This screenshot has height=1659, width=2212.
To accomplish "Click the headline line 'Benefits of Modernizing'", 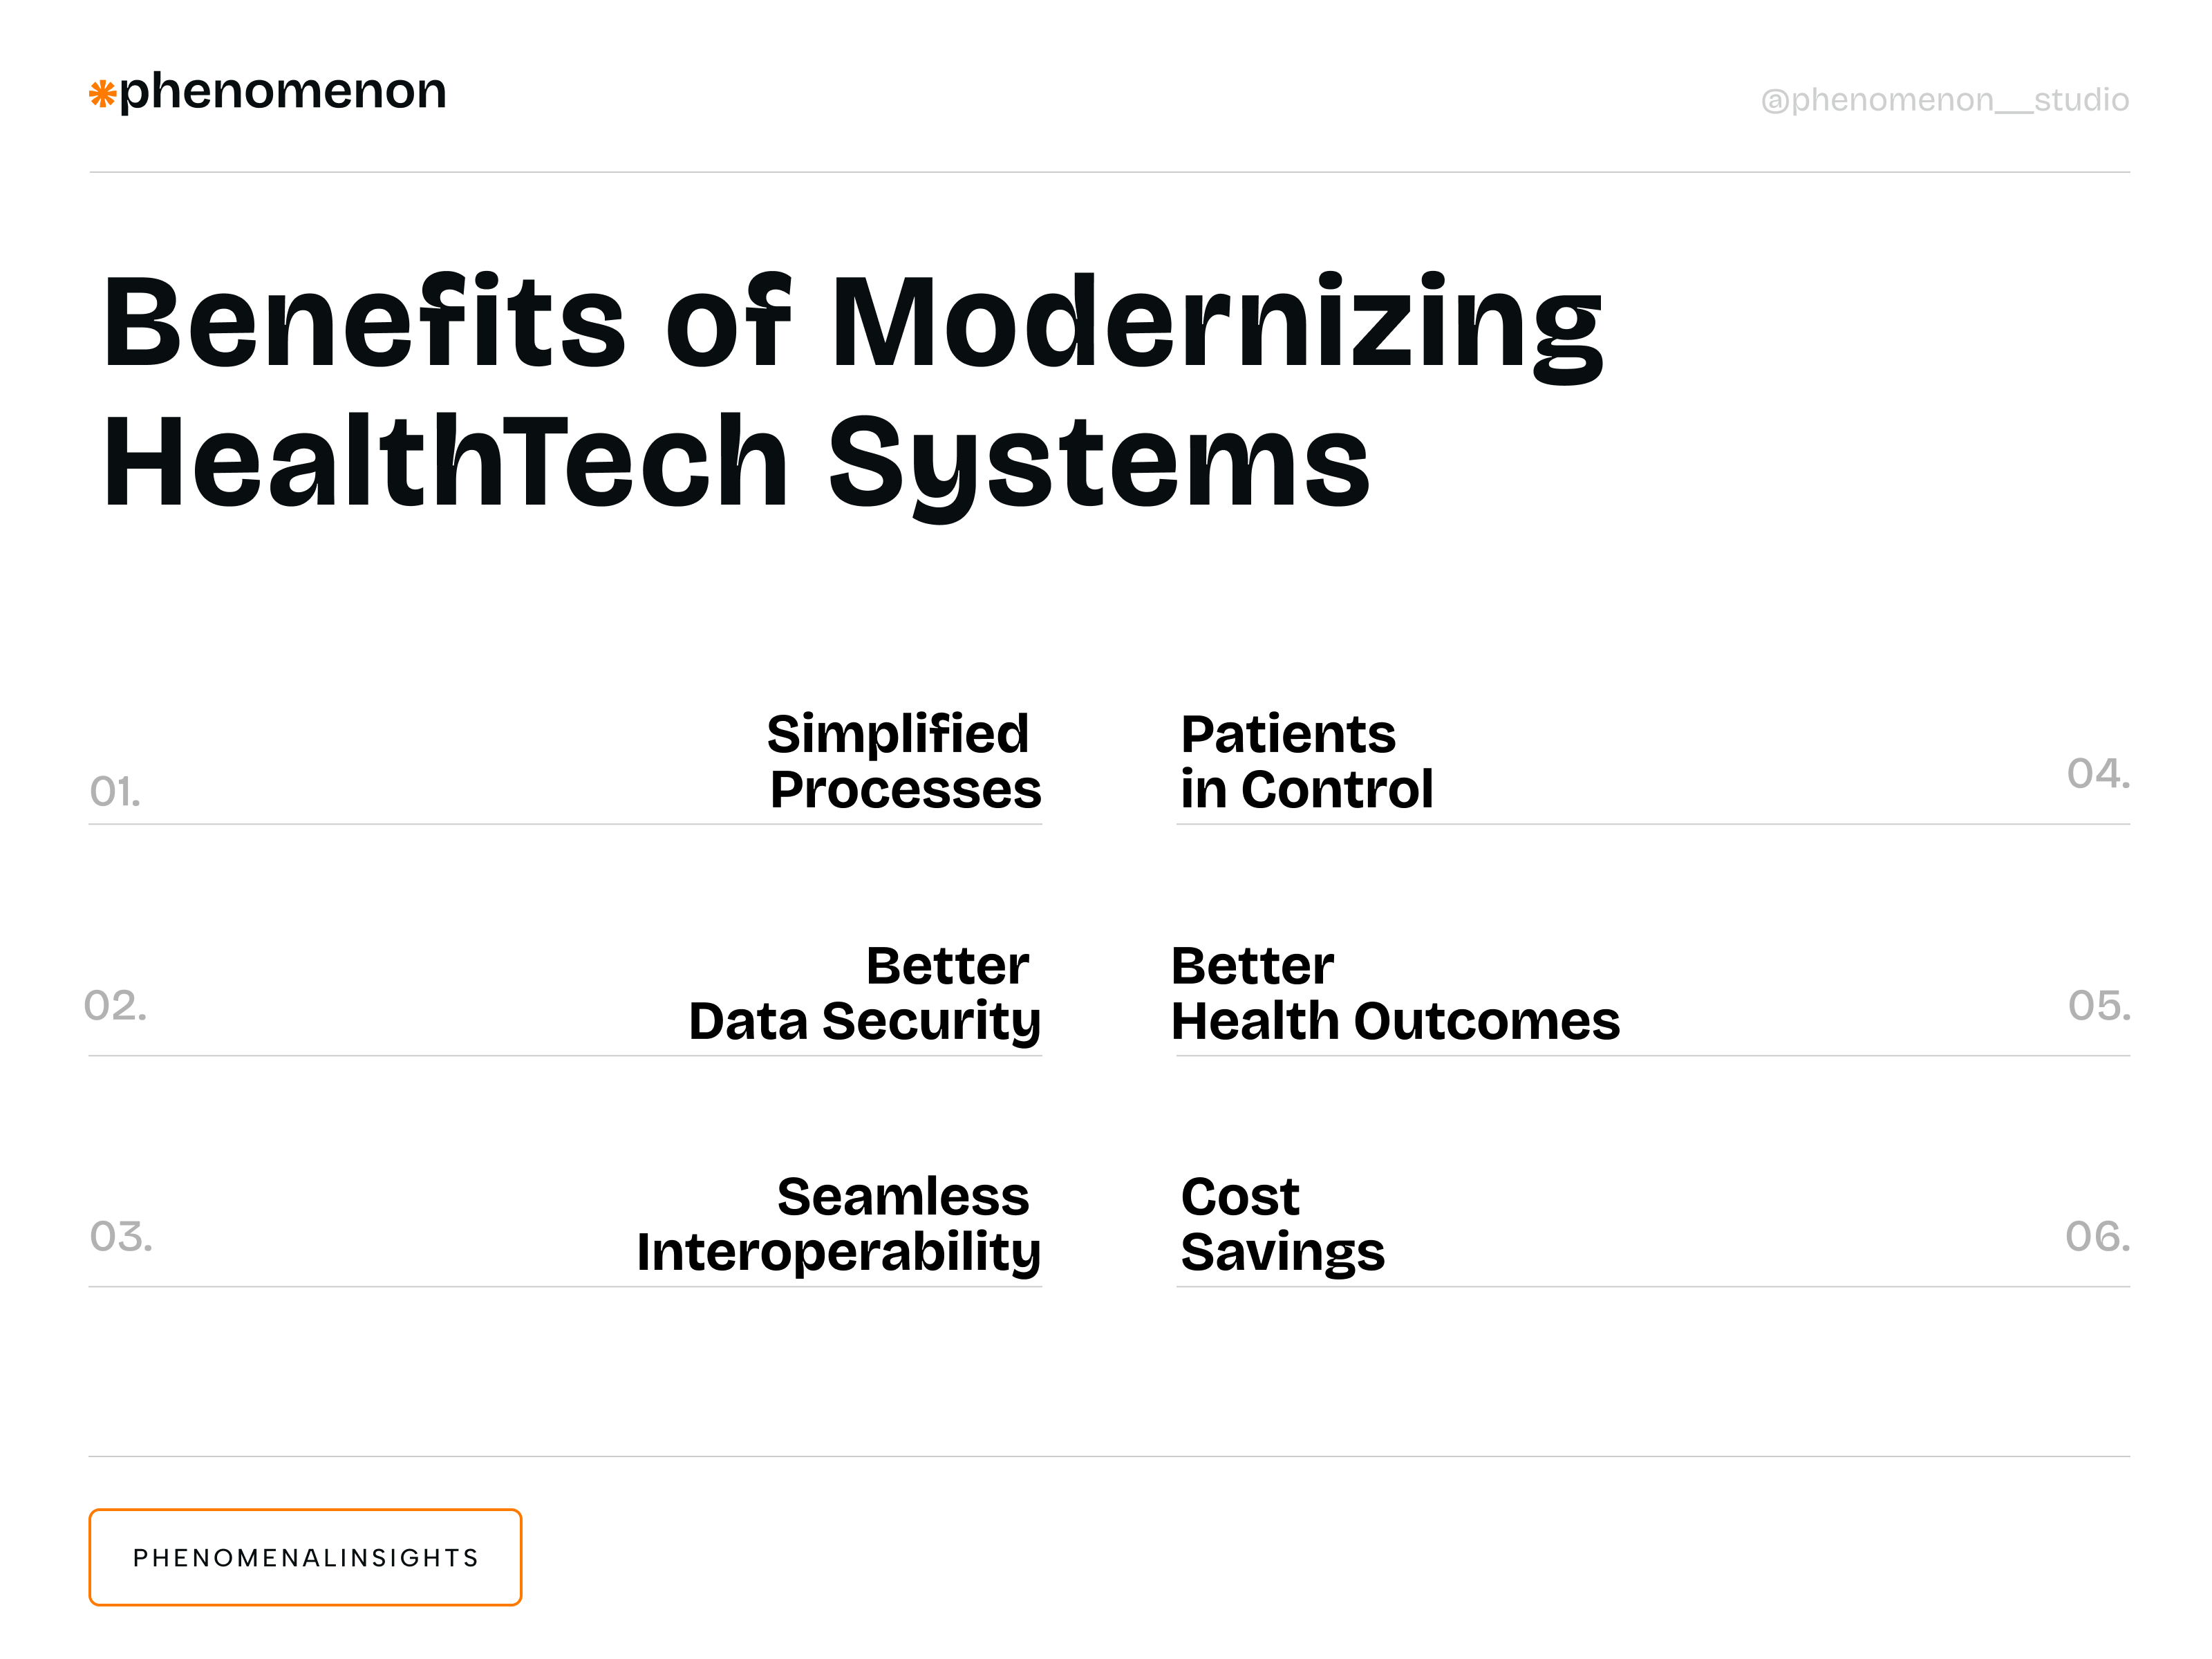I will coord(852,324).
